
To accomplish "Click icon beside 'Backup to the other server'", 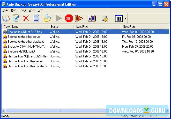I will (5, 37).
